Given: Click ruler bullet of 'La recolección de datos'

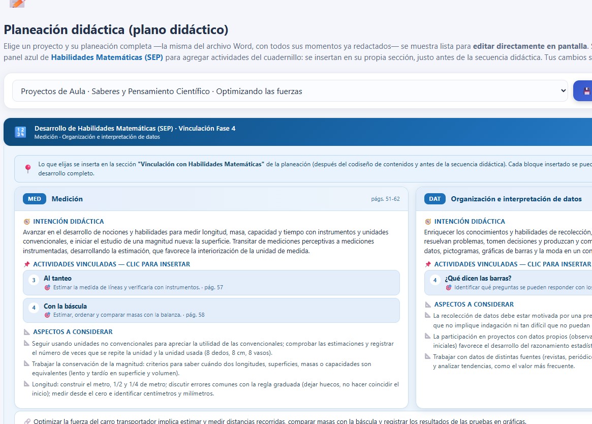Looking at the screenshot, I should tap(428, 315).
